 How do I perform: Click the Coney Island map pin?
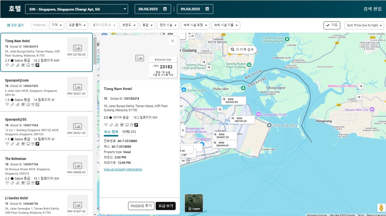(x=184, y=90)
